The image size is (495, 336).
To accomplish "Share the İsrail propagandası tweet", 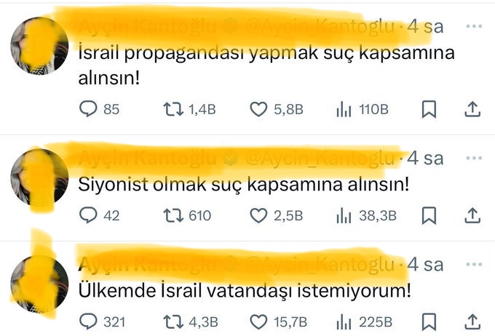I will [472, 109].
